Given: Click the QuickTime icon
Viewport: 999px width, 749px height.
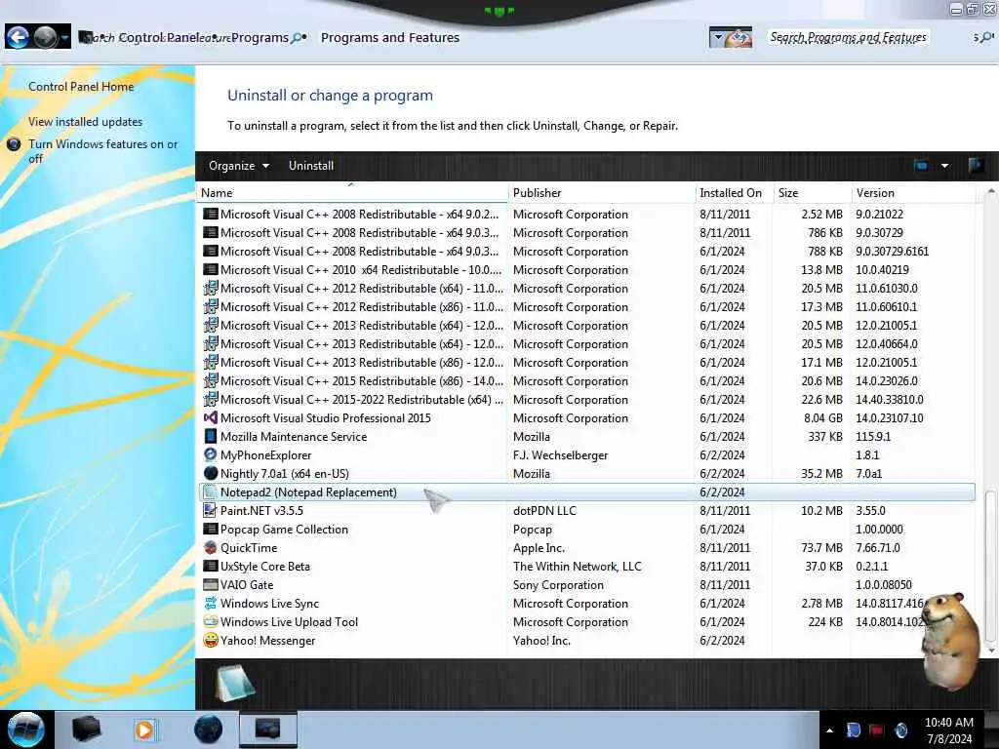Looking at the screenshot, I should click(211, 547).
